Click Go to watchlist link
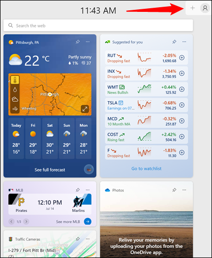Image resolution: width=212 pixels, height=258 pixels. 146,169
